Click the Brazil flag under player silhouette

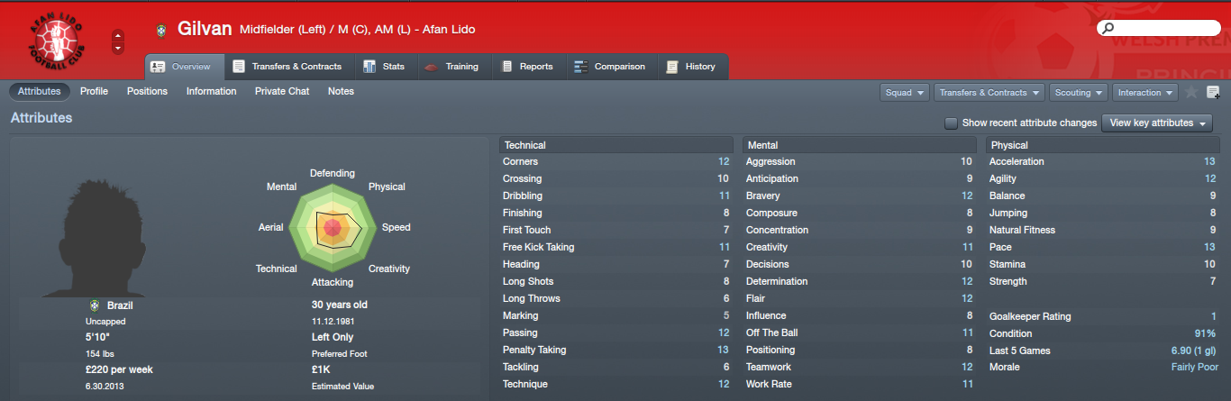click(95, 305)
